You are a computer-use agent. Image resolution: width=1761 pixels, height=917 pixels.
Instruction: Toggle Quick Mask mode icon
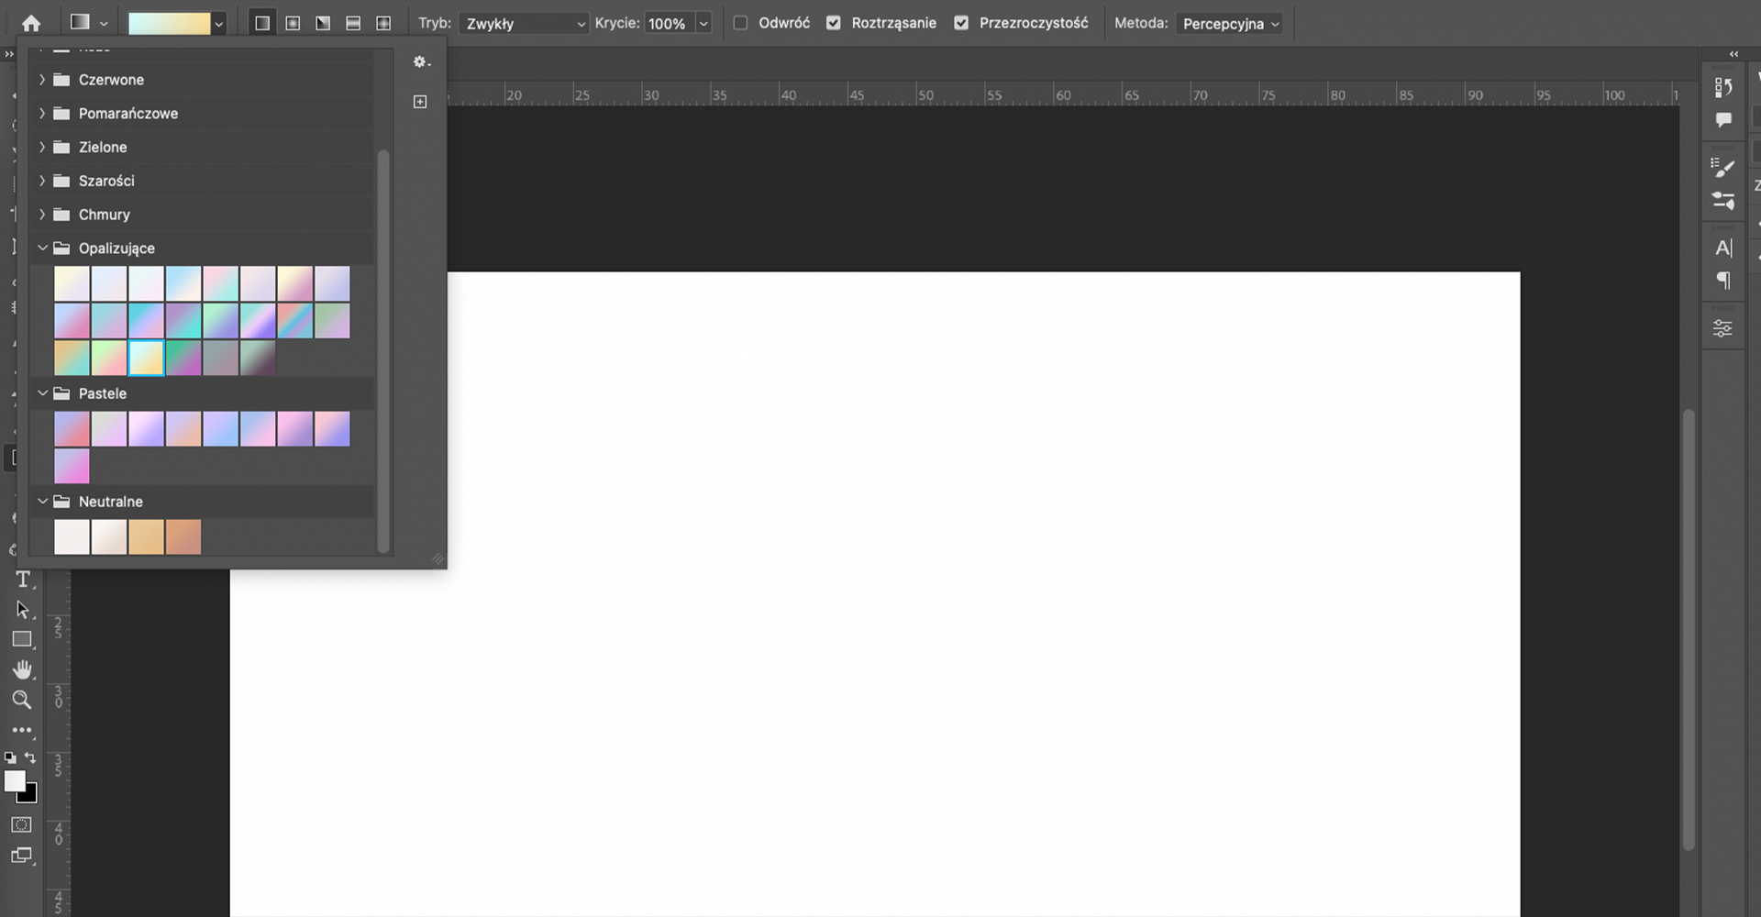(x=22, y=825)
